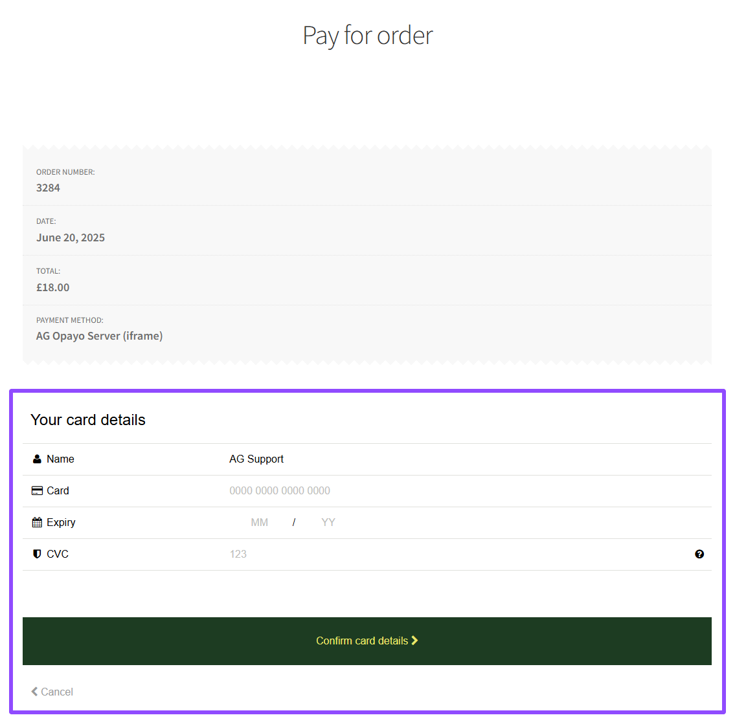Click the shield icon beside CVC
The height and width of the screenshot is (724, 735).
click(x=36, y=554)
